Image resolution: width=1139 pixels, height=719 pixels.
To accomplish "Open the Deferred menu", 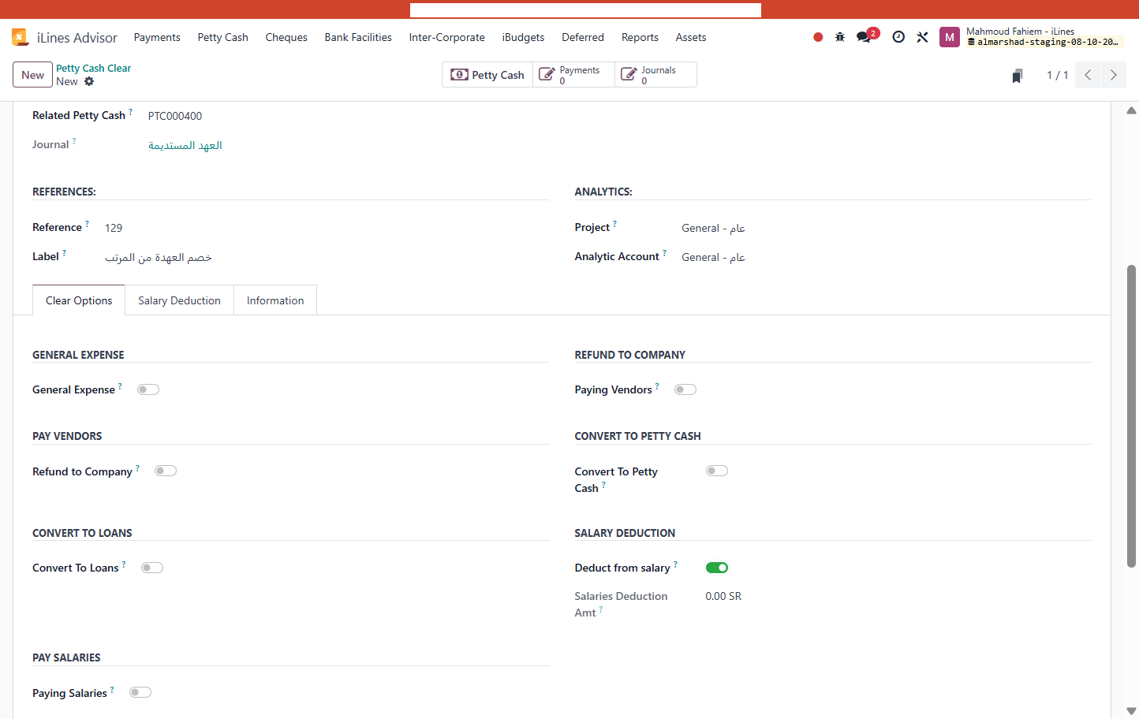I will pyautogui.click(x=583, y=37).
